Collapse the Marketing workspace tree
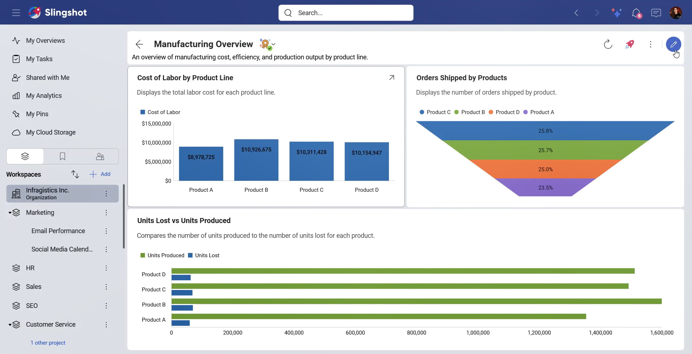This screenshot has width=692, height=354. coord(10,213)
